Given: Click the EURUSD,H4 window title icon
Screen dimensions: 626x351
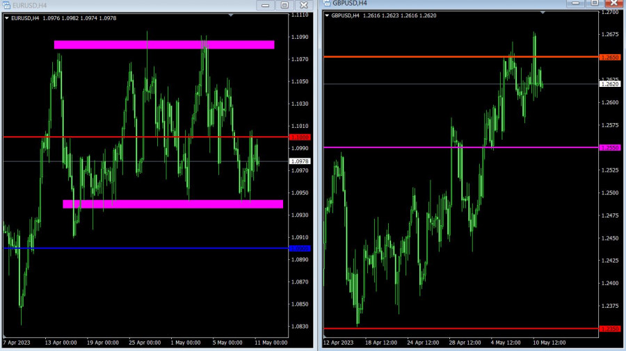Looking at the screenshot, I should click(x=7, y=6).
